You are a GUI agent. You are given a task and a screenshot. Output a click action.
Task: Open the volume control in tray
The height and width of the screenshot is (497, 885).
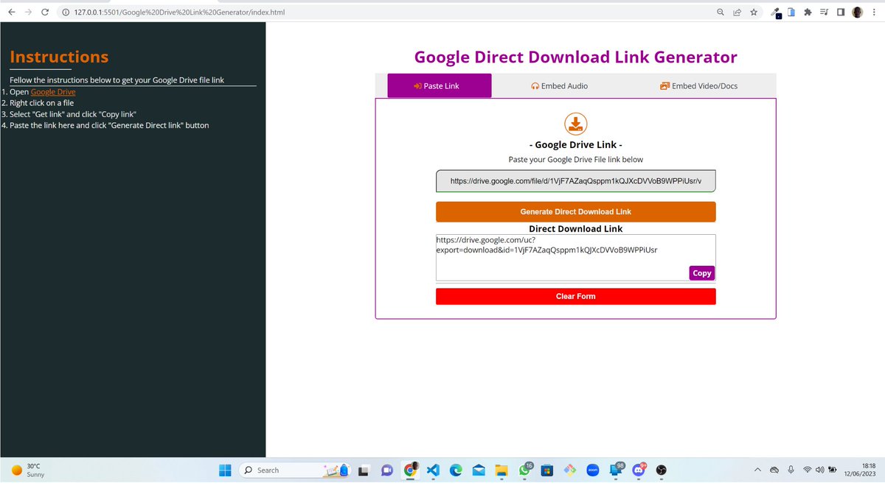tap(819, 470)
